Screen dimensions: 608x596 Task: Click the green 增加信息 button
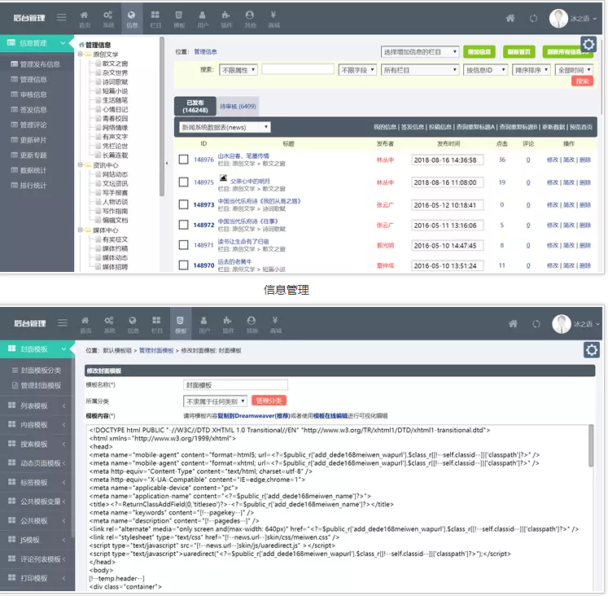point(479,51)
